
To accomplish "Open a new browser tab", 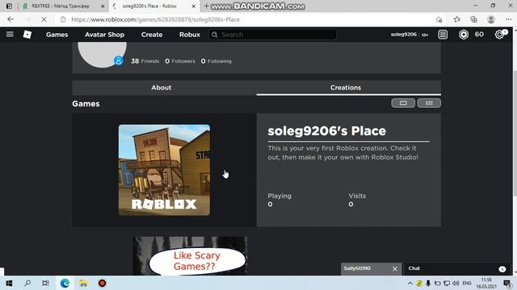I will (x=207, y=6).
